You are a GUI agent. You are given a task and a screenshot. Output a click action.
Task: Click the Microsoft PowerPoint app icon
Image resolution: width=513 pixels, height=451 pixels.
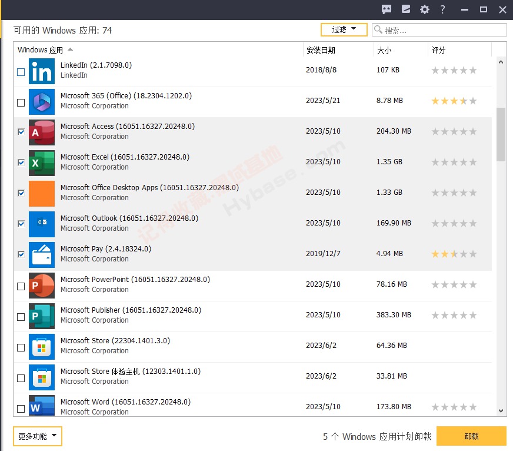pyautogui.click(x=42, y=286)
